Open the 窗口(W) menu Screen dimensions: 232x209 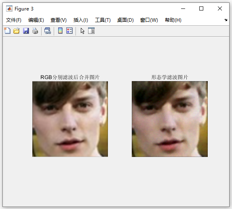[149, 20]
